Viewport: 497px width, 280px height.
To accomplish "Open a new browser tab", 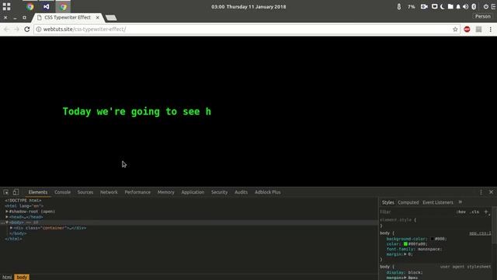I will (x=111, y=18).
